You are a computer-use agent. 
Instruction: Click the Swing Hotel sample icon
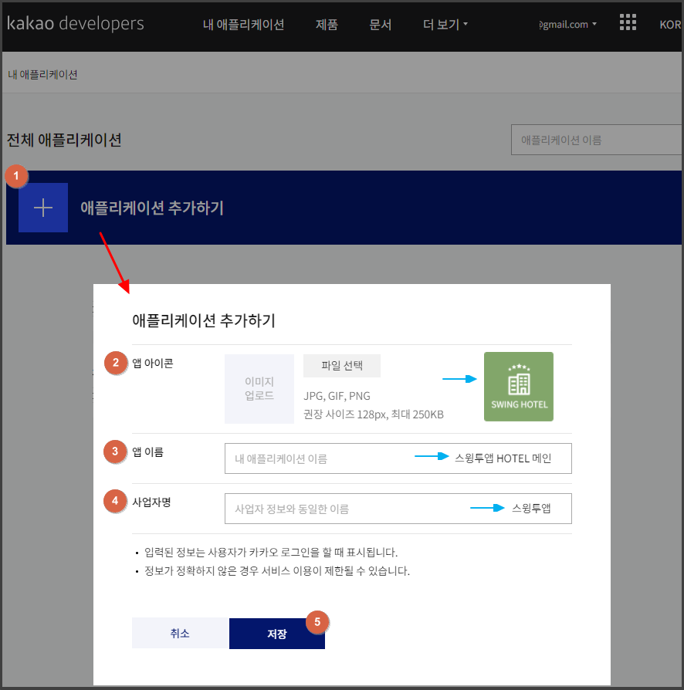pyautogui.click(x=518, y=387)
